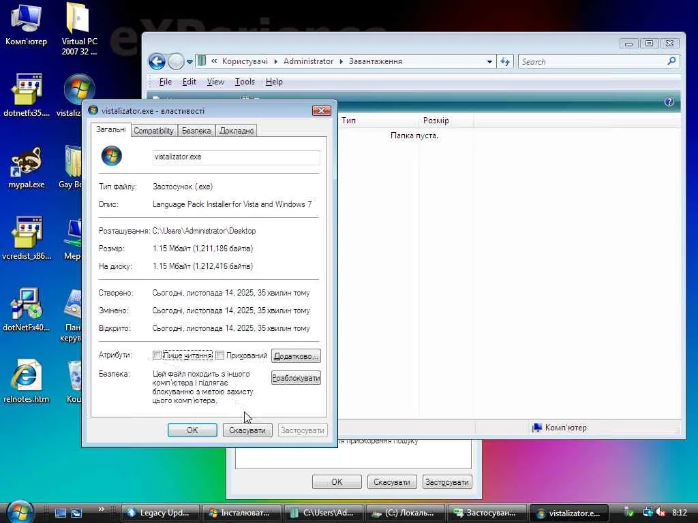Click the Administrator breadcrumb segment
The width and height of the screenshot is (698, 523).
click(308, 61)
